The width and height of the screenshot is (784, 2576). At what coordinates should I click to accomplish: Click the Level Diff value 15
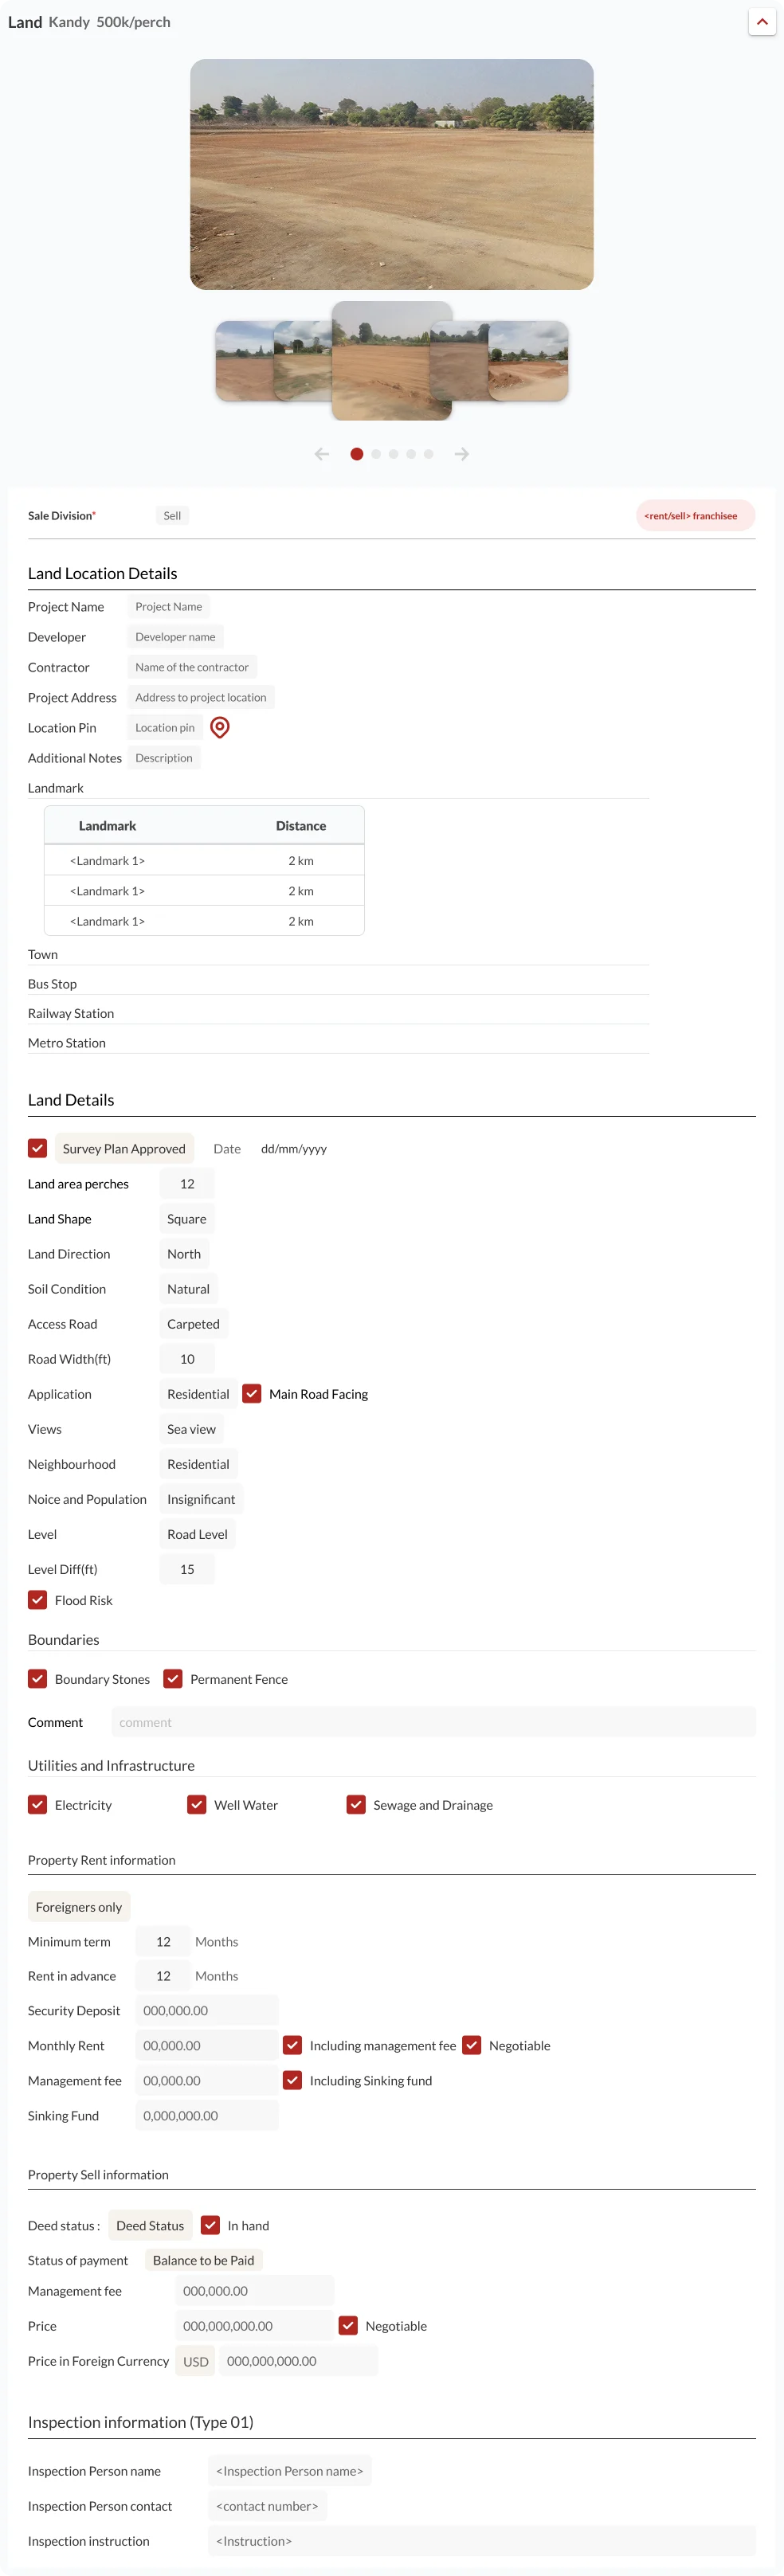(x=187, y=1569)
